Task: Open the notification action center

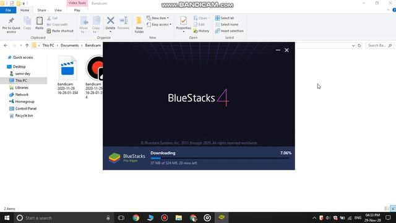Action: 388,217
